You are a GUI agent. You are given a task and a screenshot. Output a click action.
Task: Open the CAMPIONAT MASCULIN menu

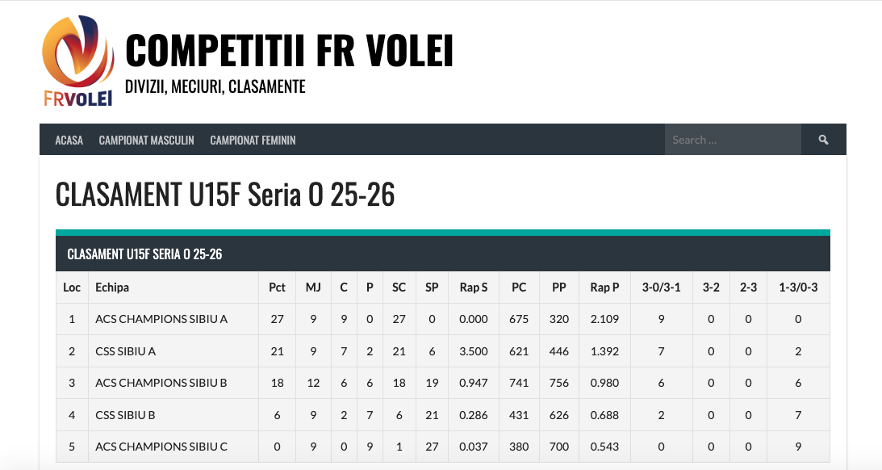point(146,140)
